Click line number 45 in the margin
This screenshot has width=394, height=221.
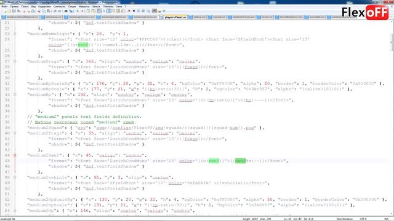tap(7, 161)
